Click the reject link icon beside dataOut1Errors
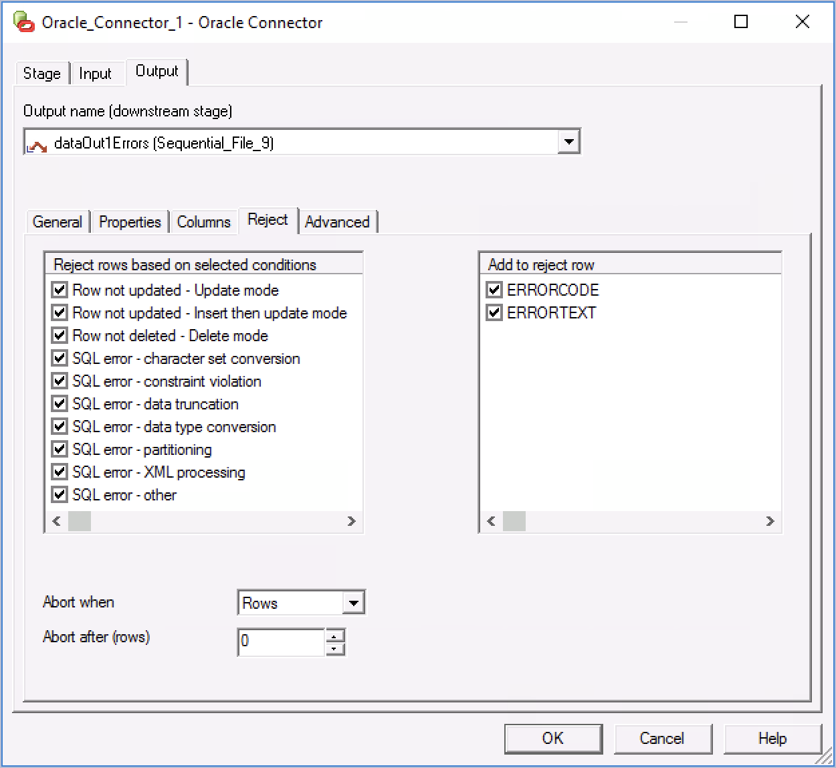This screenshot has height=768, width=836. [37, 144]
